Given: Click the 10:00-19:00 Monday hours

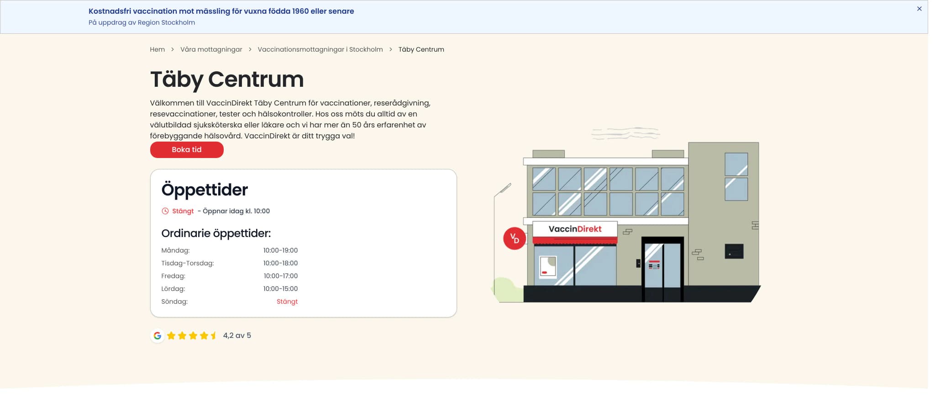Looking at the screenshot, I should 280,250.
